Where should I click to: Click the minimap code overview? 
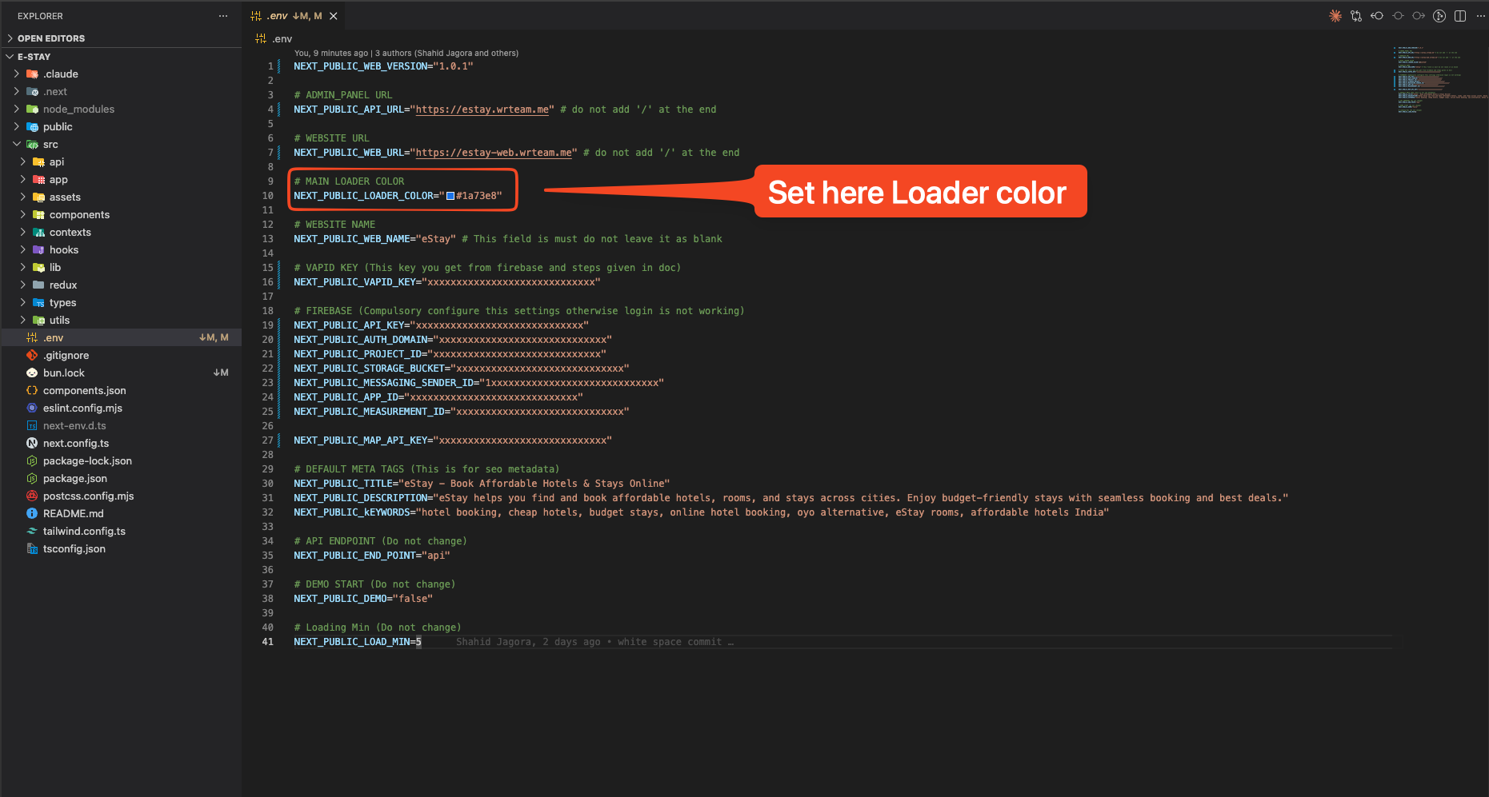(x=1440, y=80)
